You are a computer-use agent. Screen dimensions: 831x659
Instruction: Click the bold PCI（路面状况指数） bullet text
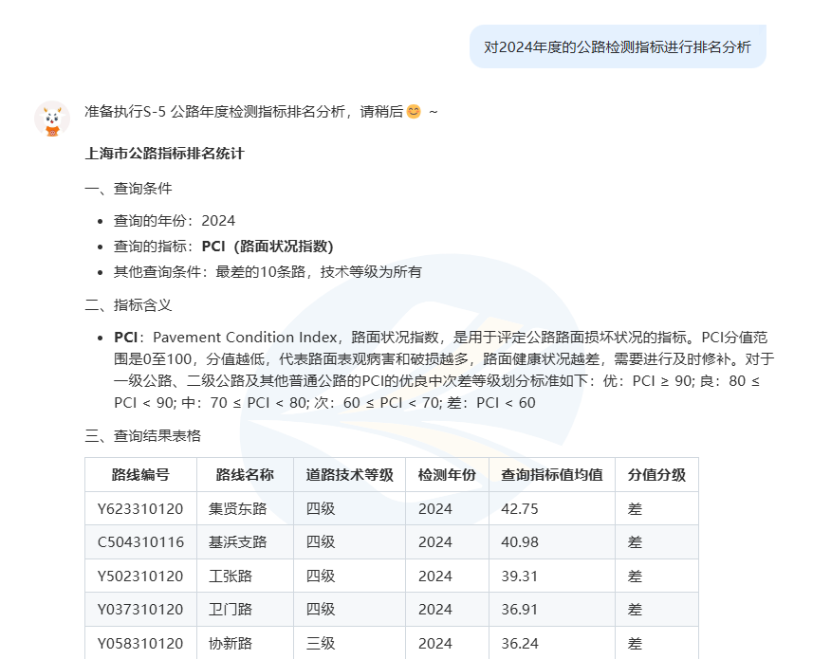(268, 247)
